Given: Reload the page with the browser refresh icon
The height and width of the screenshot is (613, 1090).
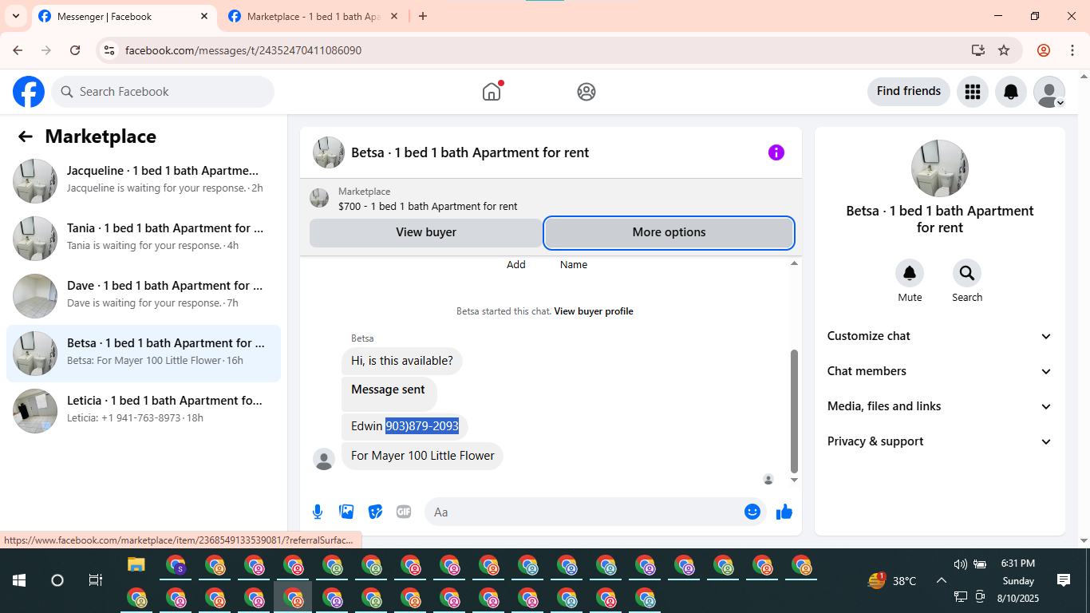Looking at the screenshot, I should click(x=75, y=50).
